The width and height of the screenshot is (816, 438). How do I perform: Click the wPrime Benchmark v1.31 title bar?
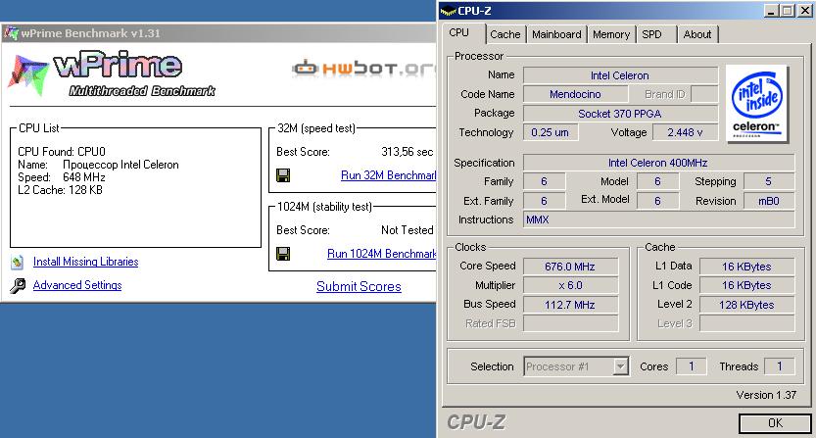(218, 33)
